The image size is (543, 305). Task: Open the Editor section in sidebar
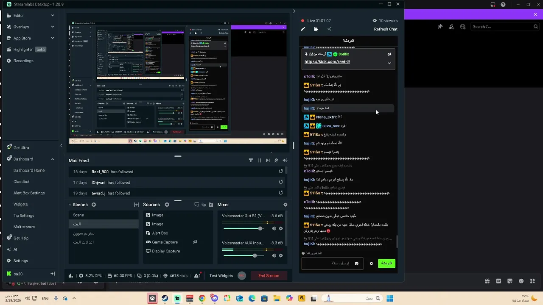coord(18,15)
